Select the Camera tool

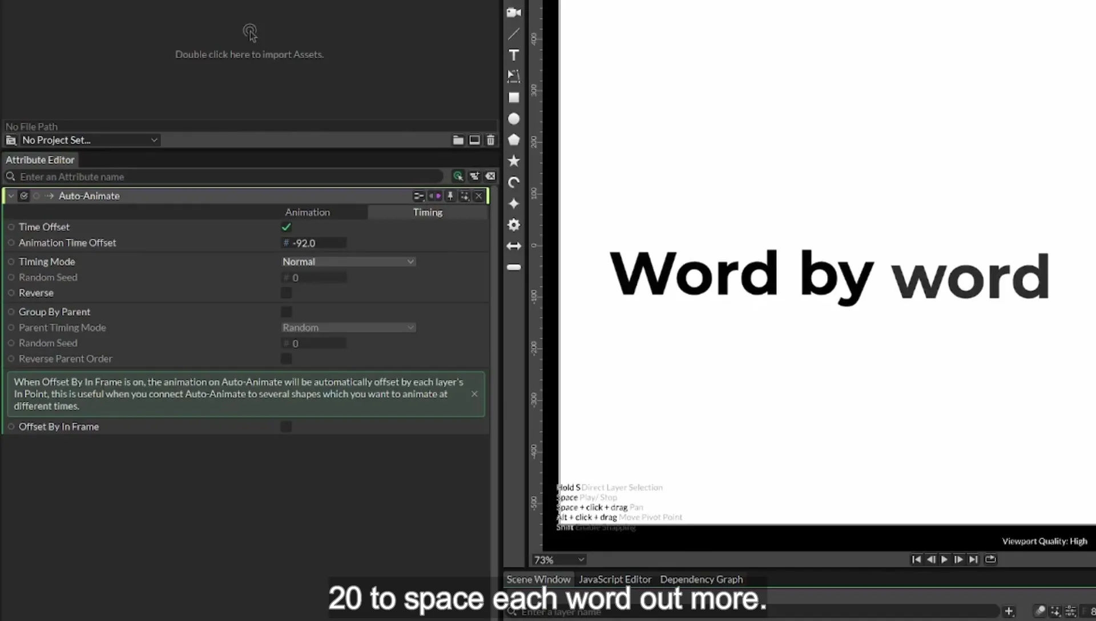[514, 13]
